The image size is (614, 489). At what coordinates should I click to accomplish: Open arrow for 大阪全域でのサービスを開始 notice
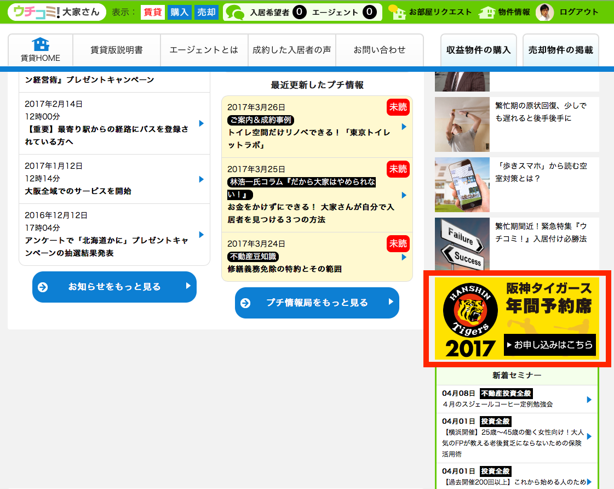(x=201, y=179)
